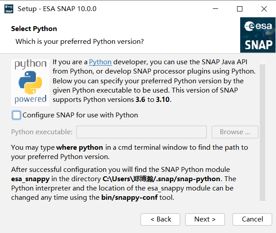This screenshot has height=233, width=276.
Task: Enable Configure SNAP for use with Python
Action: click(16, 115)
